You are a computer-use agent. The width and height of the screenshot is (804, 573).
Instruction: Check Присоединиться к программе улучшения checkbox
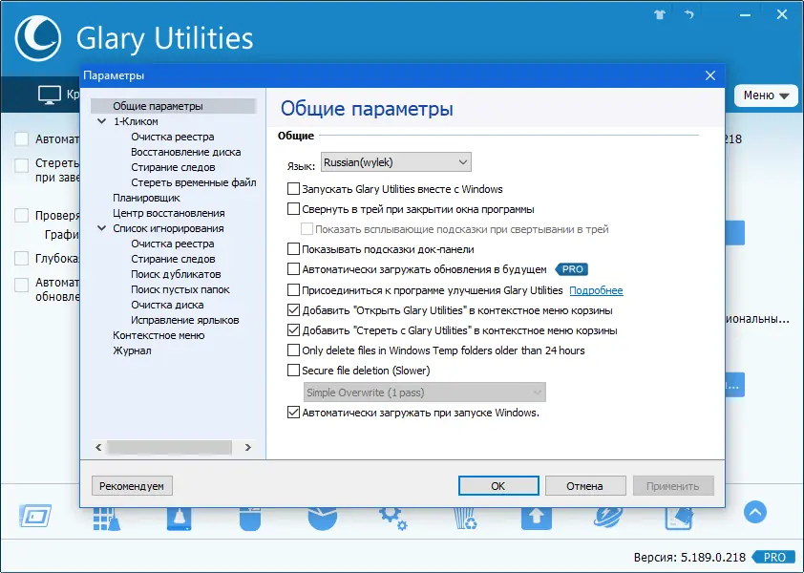293,289
